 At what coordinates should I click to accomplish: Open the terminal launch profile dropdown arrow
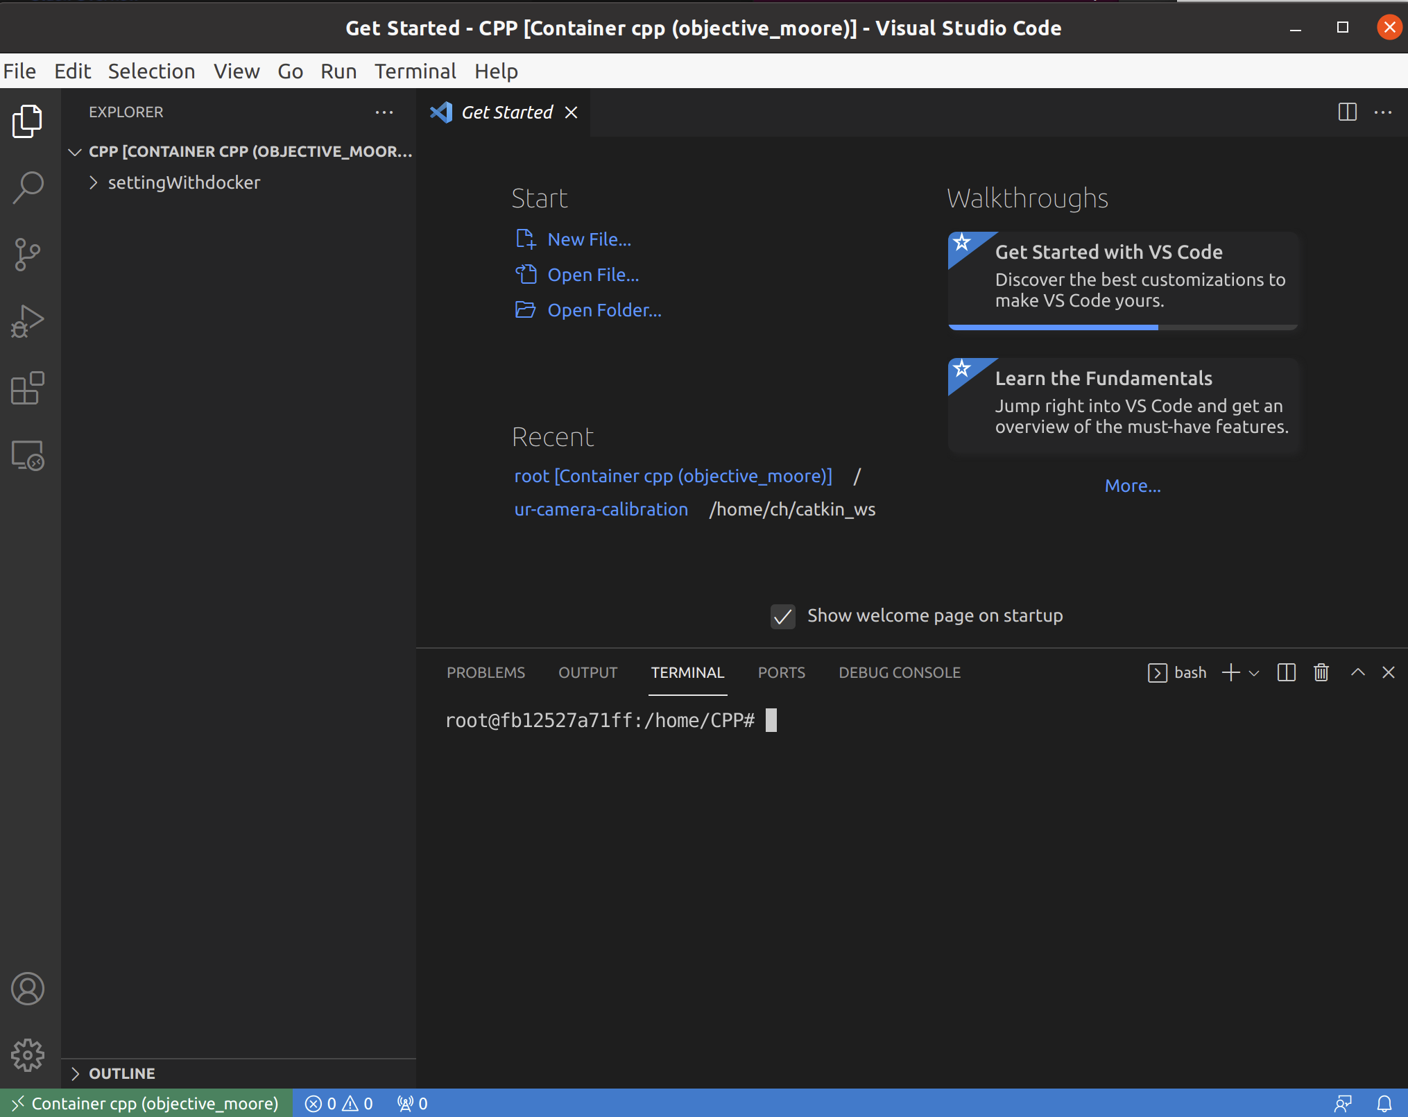point(1254,673)
